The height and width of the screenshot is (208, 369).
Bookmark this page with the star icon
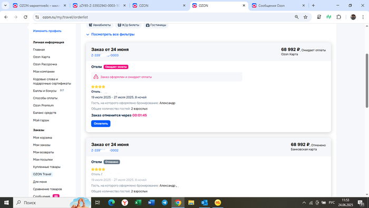point(305,17)
